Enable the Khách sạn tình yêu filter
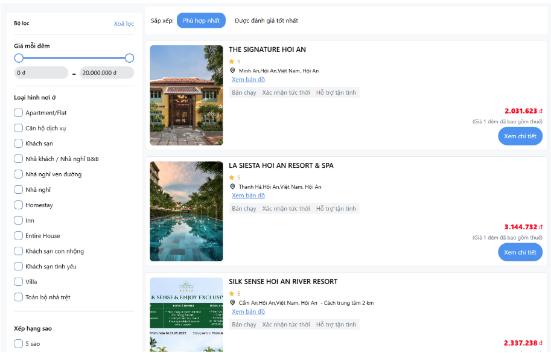 click(x=18, y=266)
